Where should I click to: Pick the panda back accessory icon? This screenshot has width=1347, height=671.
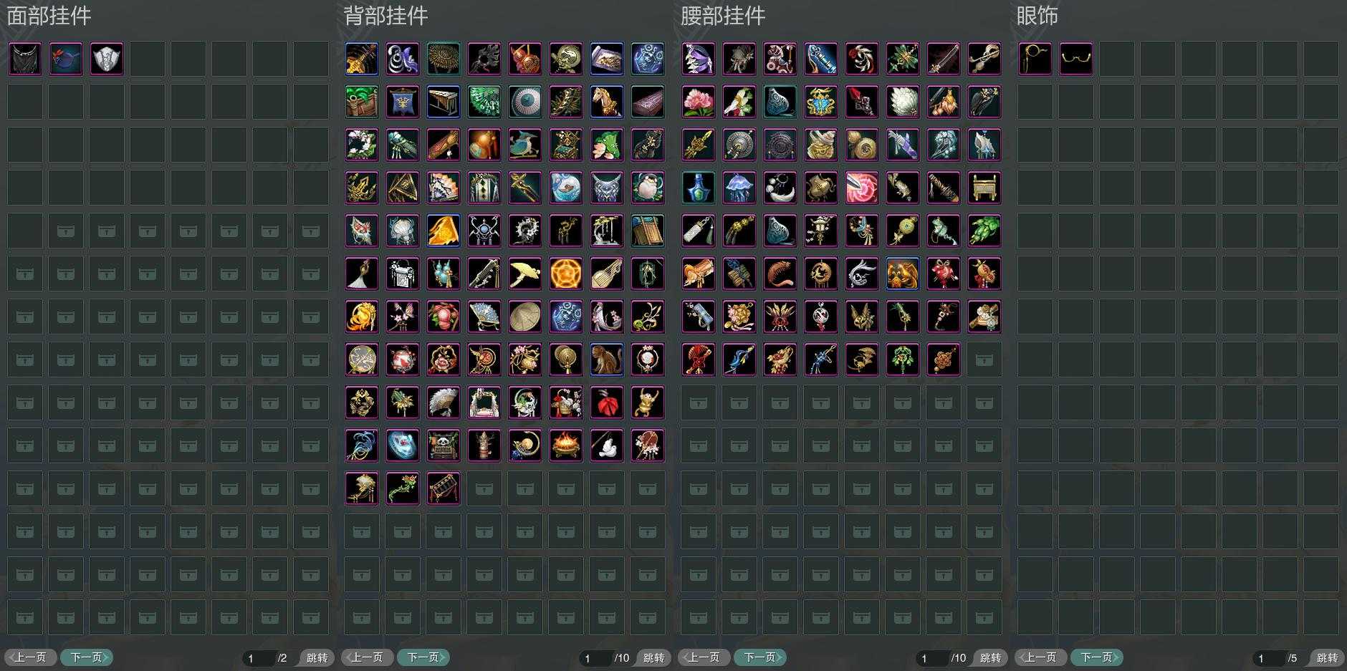[444, 445]
